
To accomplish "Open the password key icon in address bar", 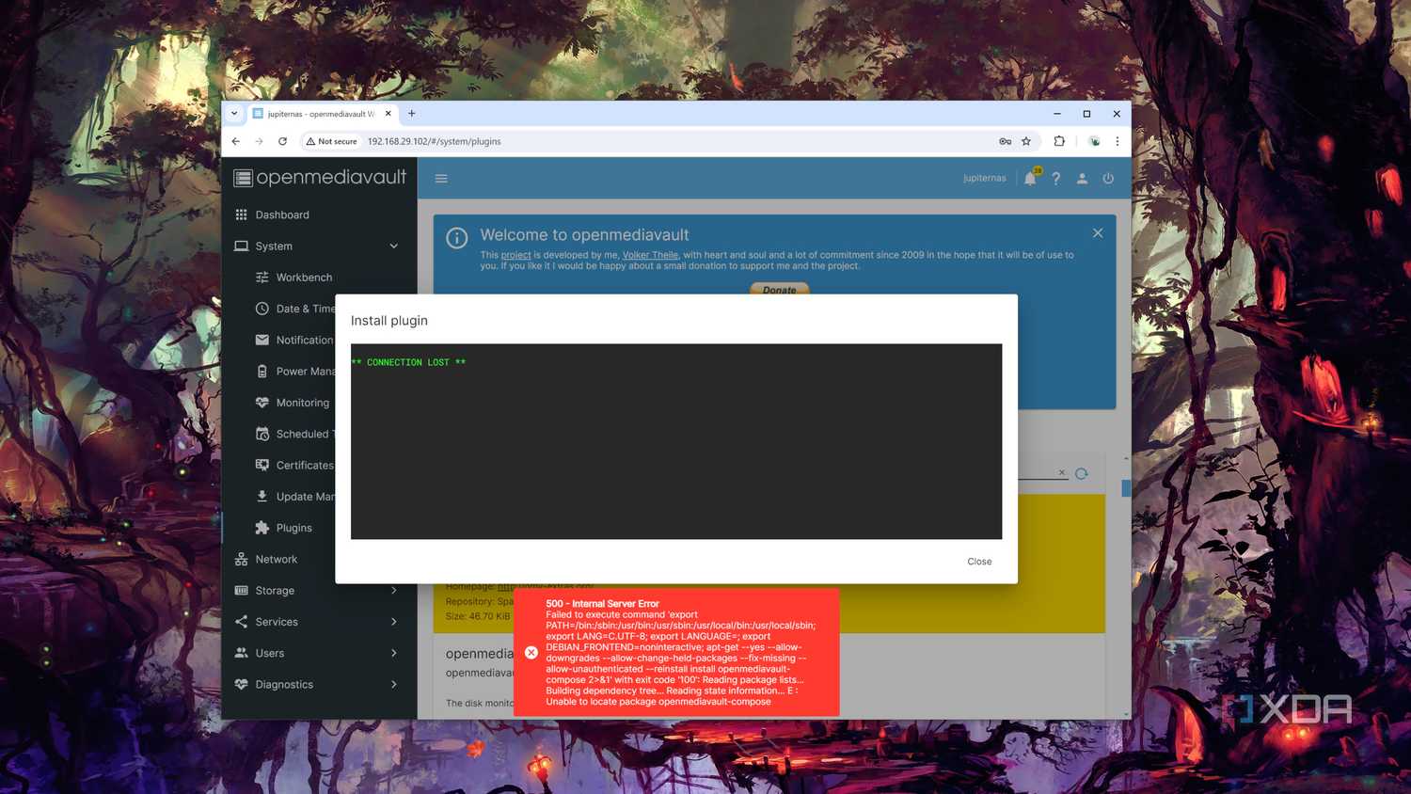I will click(1006, 141).
